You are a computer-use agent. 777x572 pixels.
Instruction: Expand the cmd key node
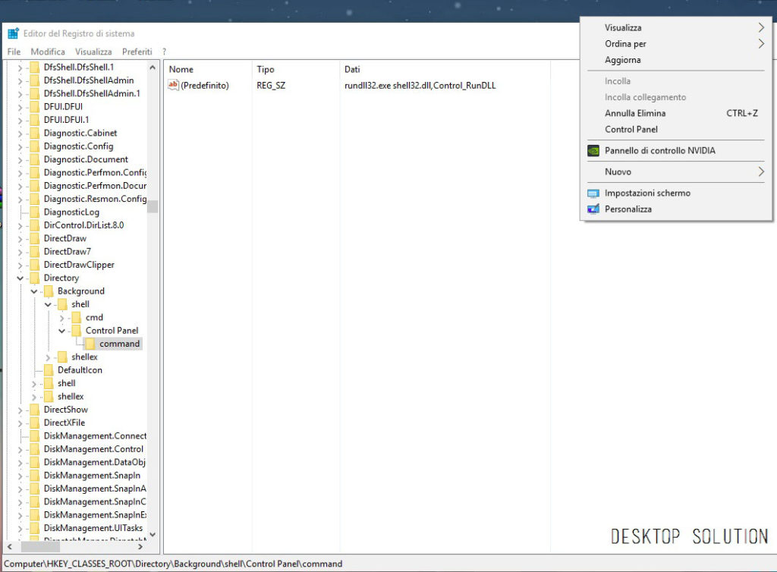tap(62, 318)
